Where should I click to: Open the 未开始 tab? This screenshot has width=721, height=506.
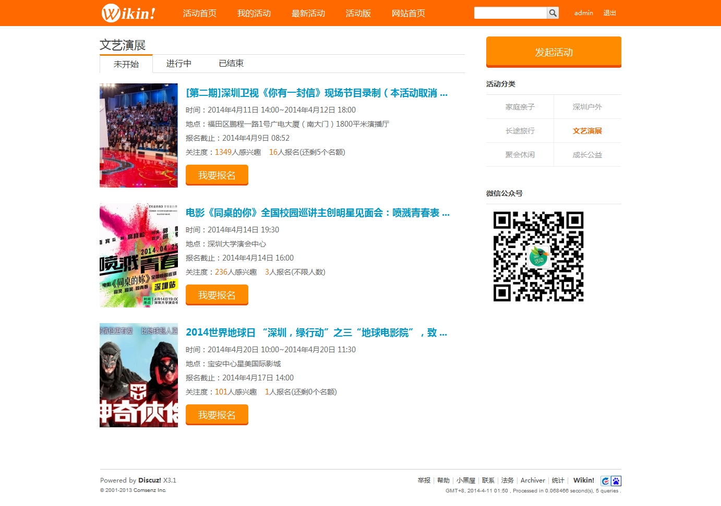point(126,64)
